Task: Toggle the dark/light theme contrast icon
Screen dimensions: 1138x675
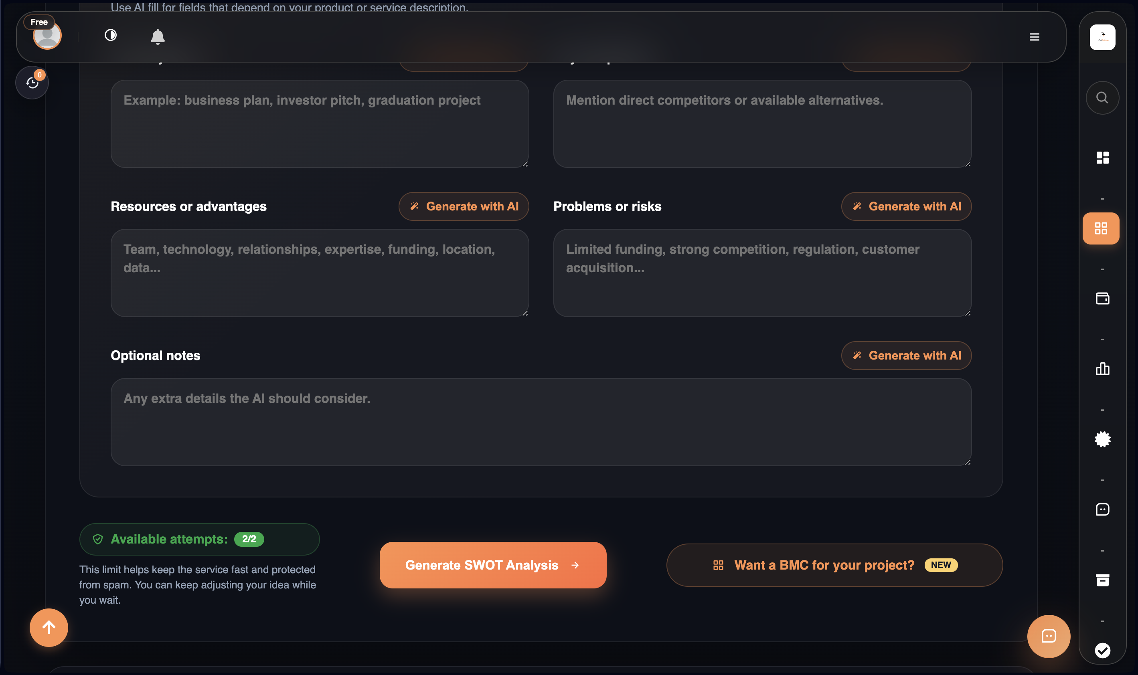Action: point(111,35)
